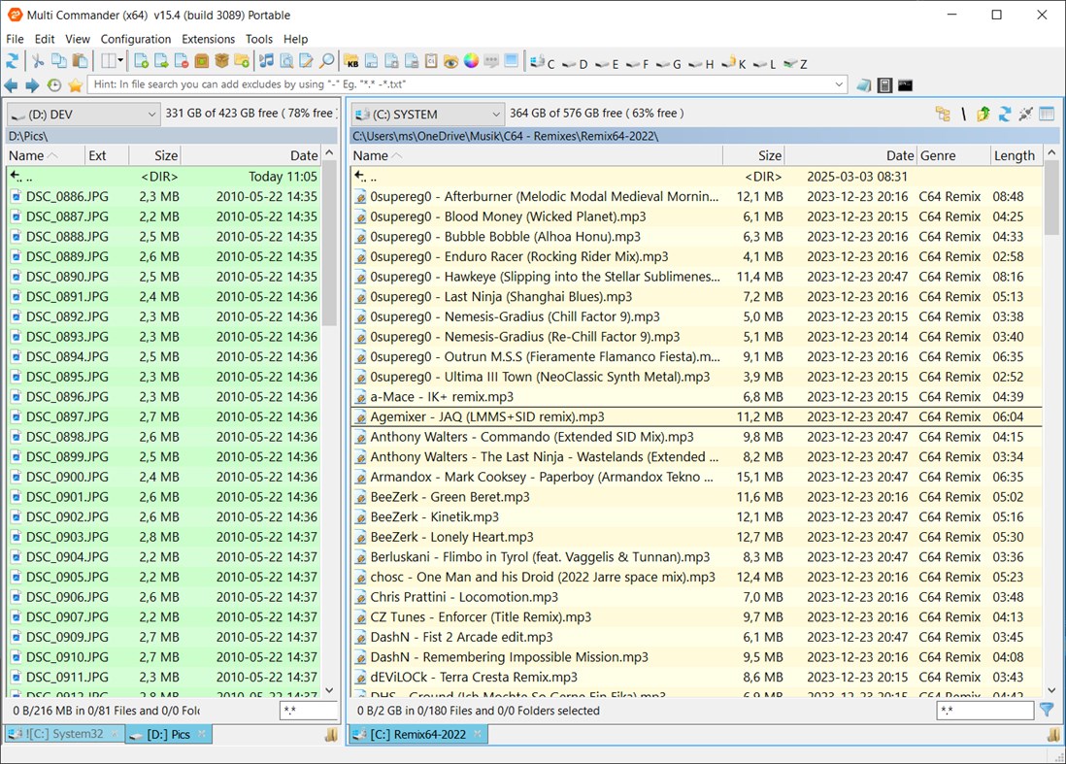Click the go-to-parent folder icon with green arrow
Image resolution: width=1066 pixels, height=764 pixels.
pyautogui.click(x=983, y=114)
